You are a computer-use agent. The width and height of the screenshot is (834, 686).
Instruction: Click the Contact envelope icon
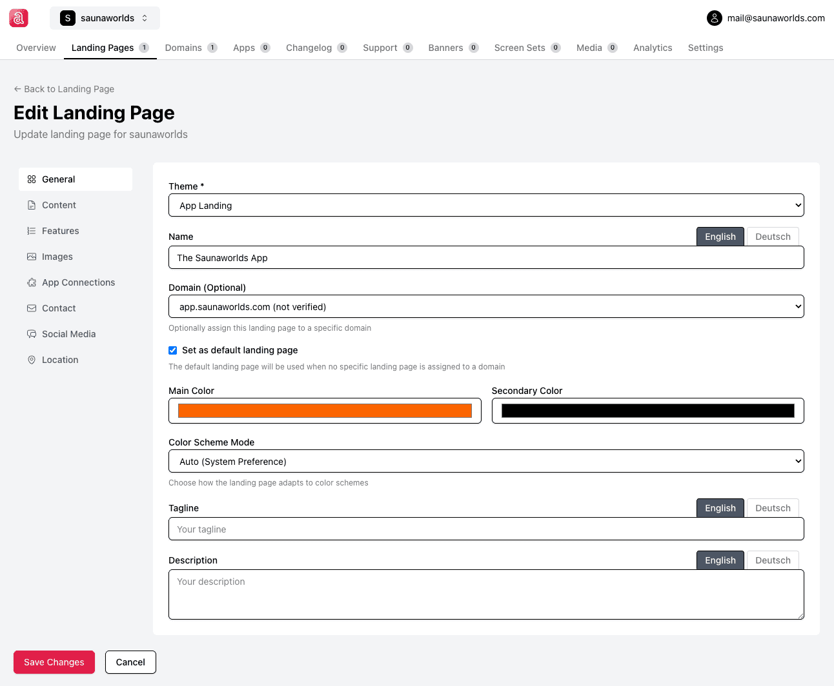point(32,308)
